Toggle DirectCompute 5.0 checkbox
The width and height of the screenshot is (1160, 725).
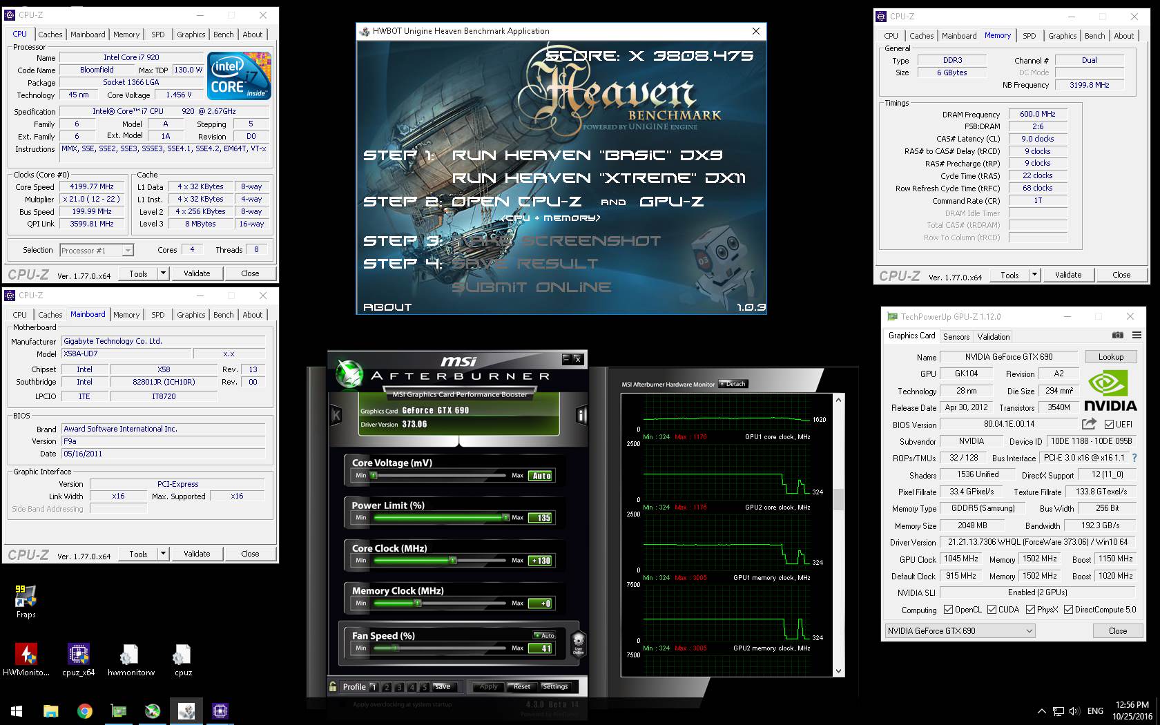pyautogui.click(x=1068, y=609)
